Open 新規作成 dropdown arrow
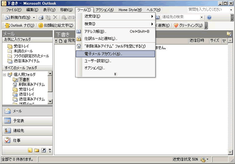Screen dimensions: 235x164 (34, 18)
